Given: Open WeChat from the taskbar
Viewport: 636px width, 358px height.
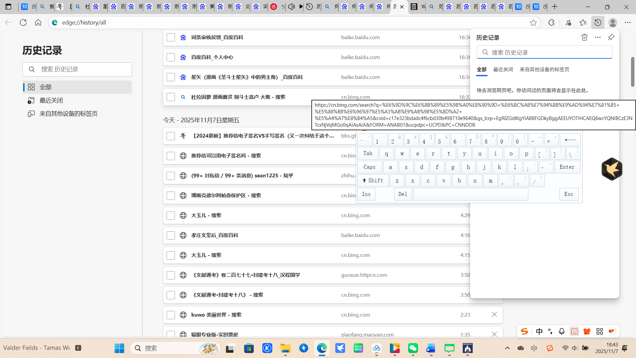Looking at the screenshot, I should (x=413, y=348).
